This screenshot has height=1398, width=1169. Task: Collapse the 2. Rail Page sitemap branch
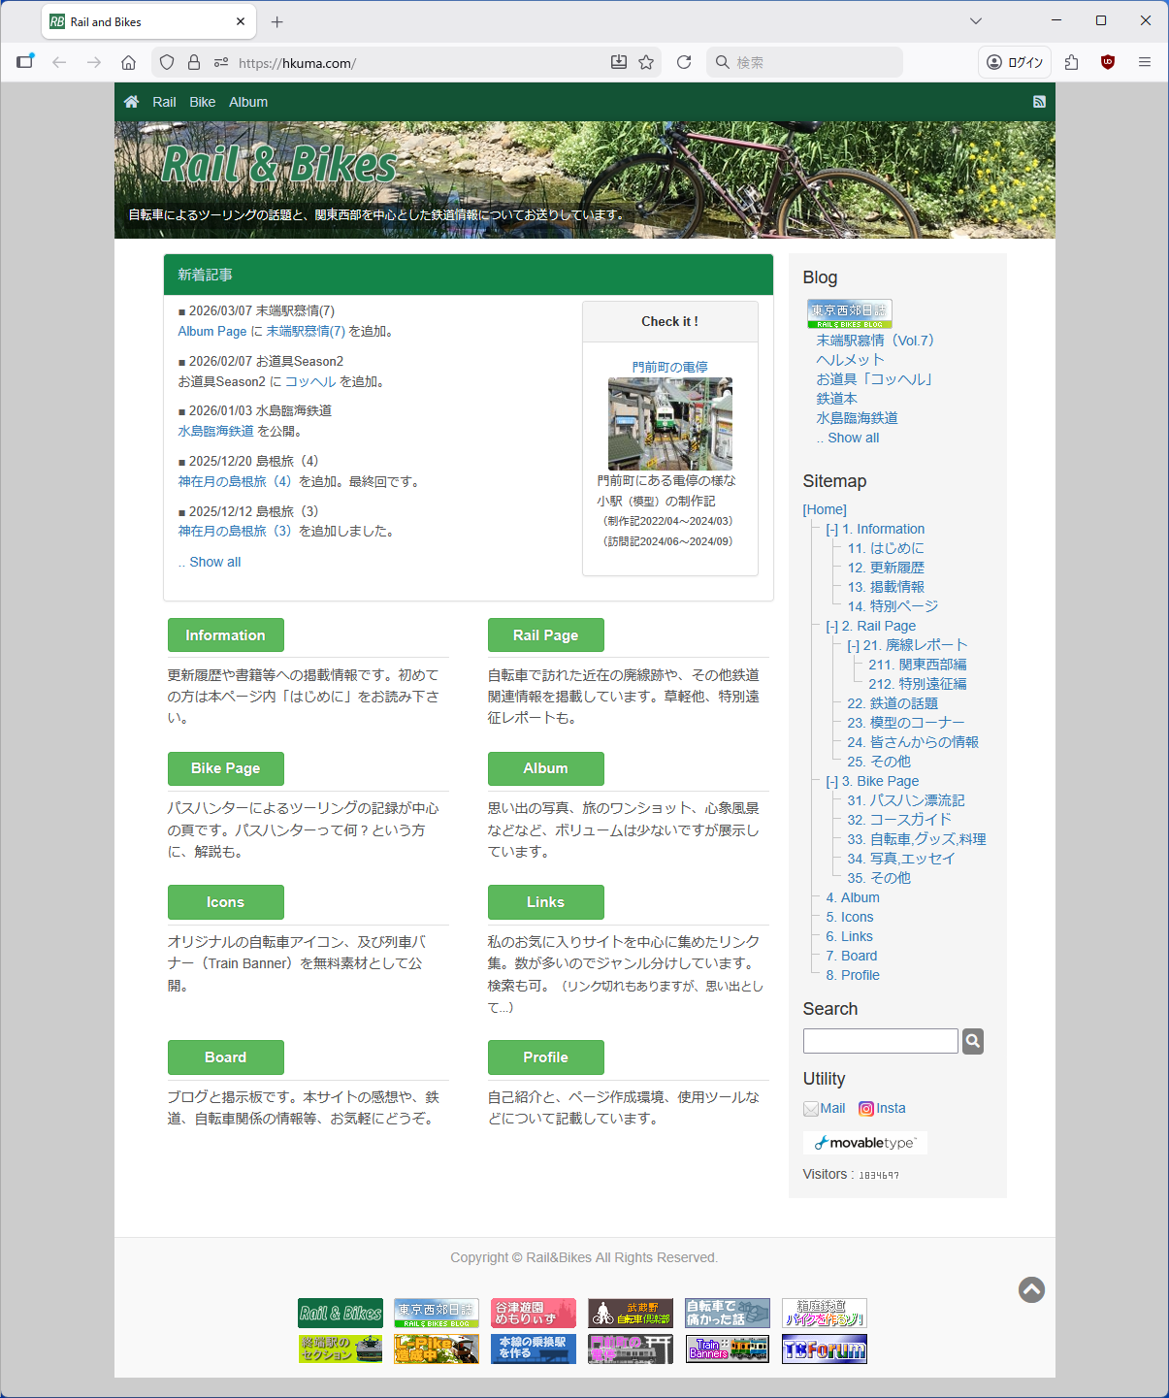(831, 627)
